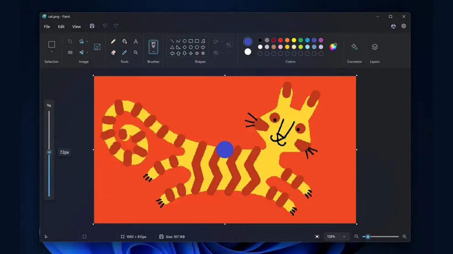Image resolution: width=453 pixels, height=254 pixels.
Task: Click the zoom in plus button
Action: click(404, 237)
